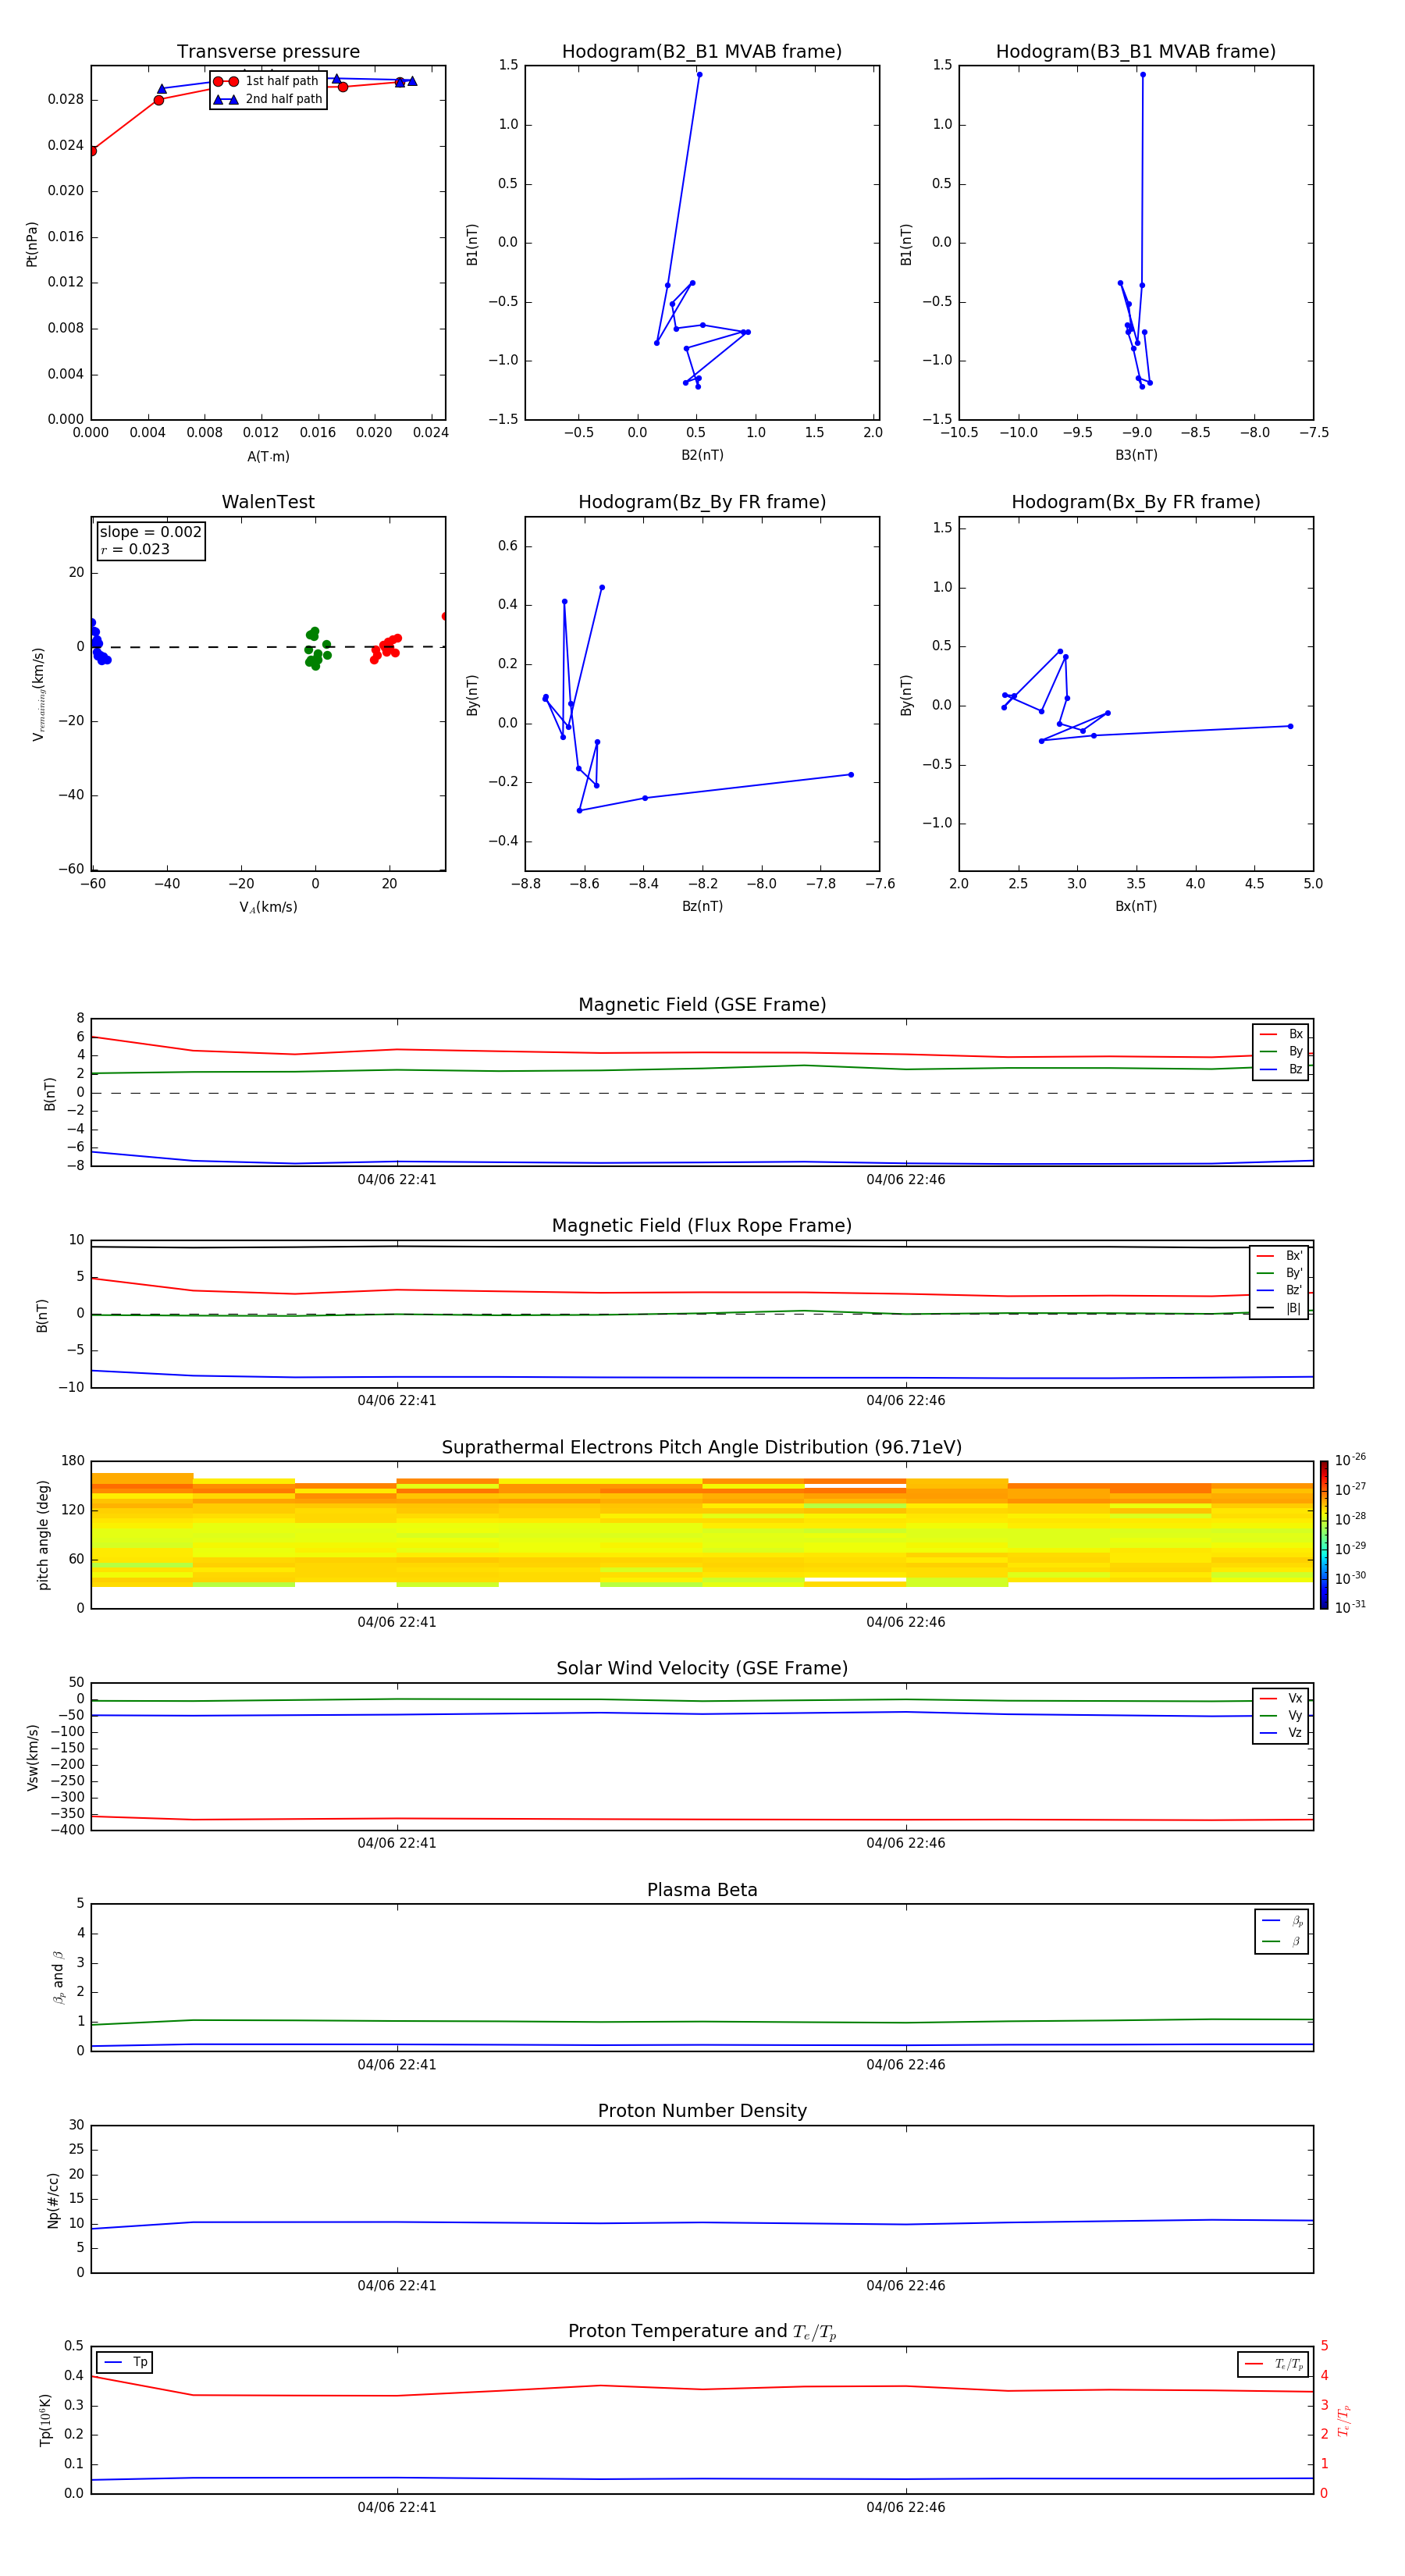Click the 'WalenTest' plot title
This screenshot has width=1405, height=2576.
tap(268, 502)
